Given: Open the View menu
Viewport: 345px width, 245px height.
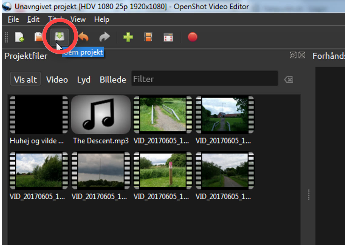Looking at the screenshot, I should (x=78, y=19).
